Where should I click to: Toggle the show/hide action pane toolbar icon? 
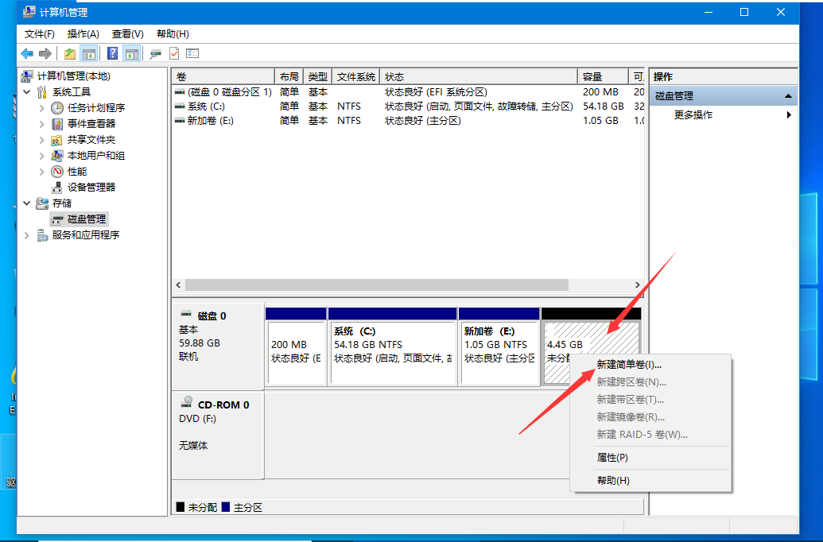[x=130, y=52]
